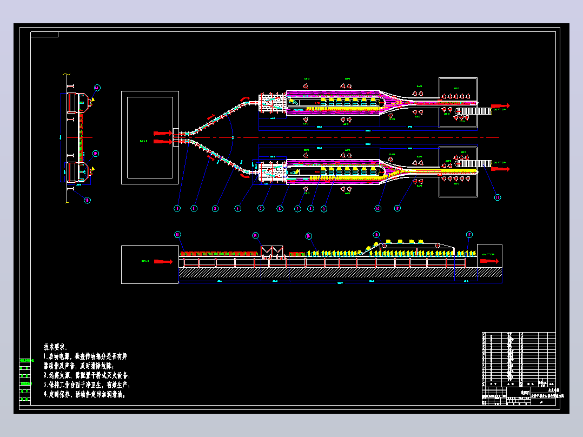Screen dimensions: 583x437
Task: Select part balloon number 4
Action: point(238,209)
